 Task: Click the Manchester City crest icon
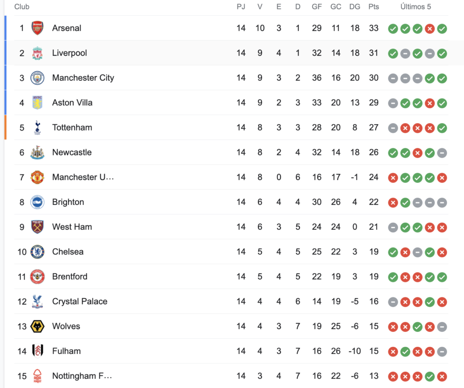pos(37,78)
